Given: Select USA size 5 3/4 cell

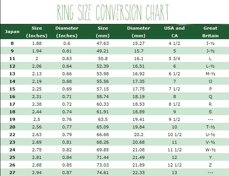Looking at the screenshot, I should (x=174, y=59).
